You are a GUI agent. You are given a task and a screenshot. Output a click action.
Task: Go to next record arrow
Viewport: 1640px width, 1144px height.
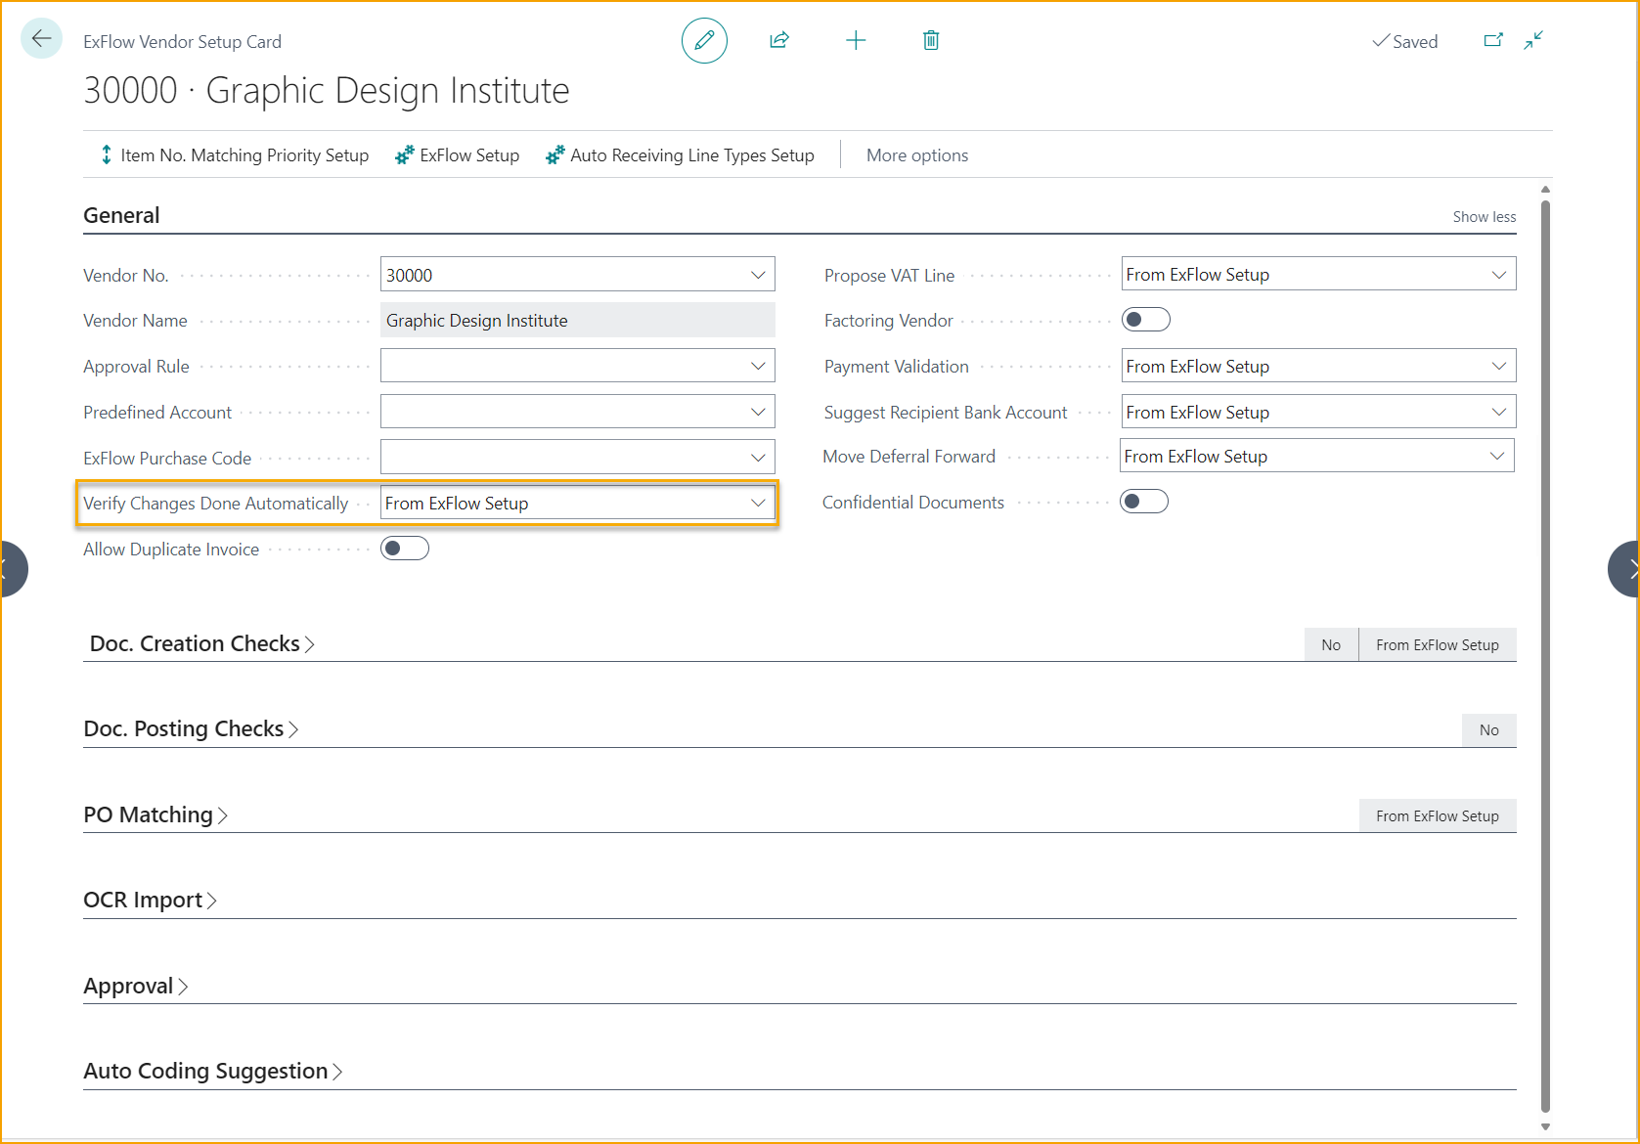coord(1624,569)
